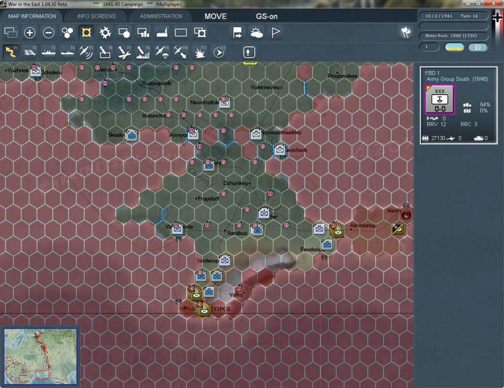The image size is (504, 388).
Task: Click the GS-on indicator
Action: tap(266, 16)
